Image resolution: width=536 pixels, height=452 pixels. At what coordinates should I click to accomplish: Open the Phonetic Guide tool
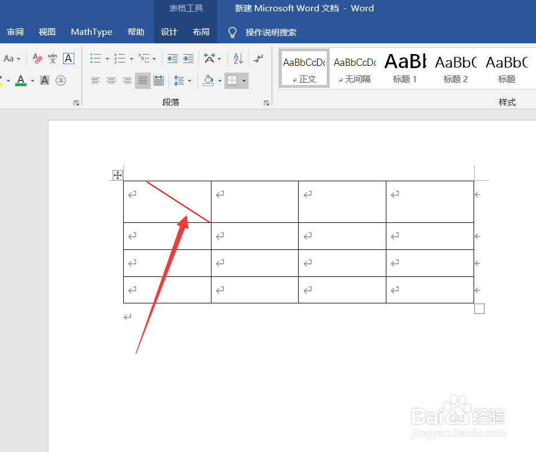click(x=53, y=59)
